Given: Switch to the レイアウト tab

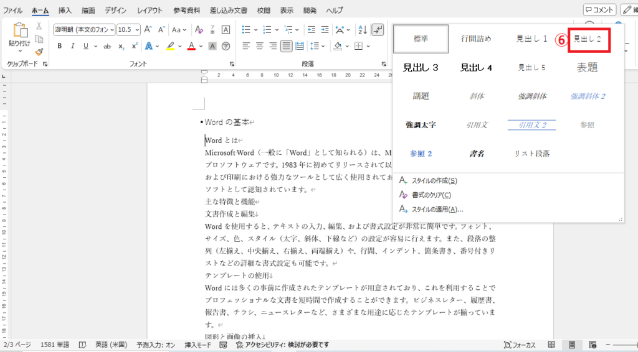Looking at the screenshot, I should (x=150, y=11).
